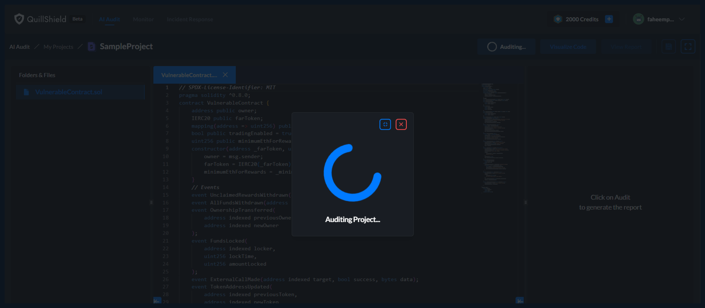Click the left panel resize grip handle
705x308 pixels.
tap(151, 202)
